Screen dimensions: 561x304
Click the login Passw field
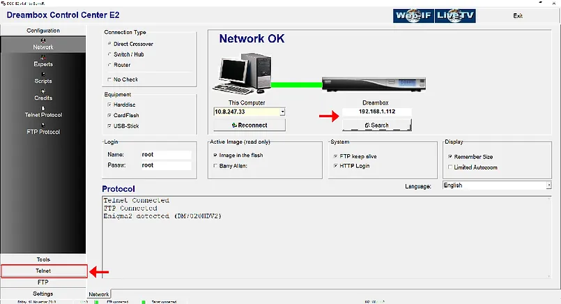(x=166, y=165)
